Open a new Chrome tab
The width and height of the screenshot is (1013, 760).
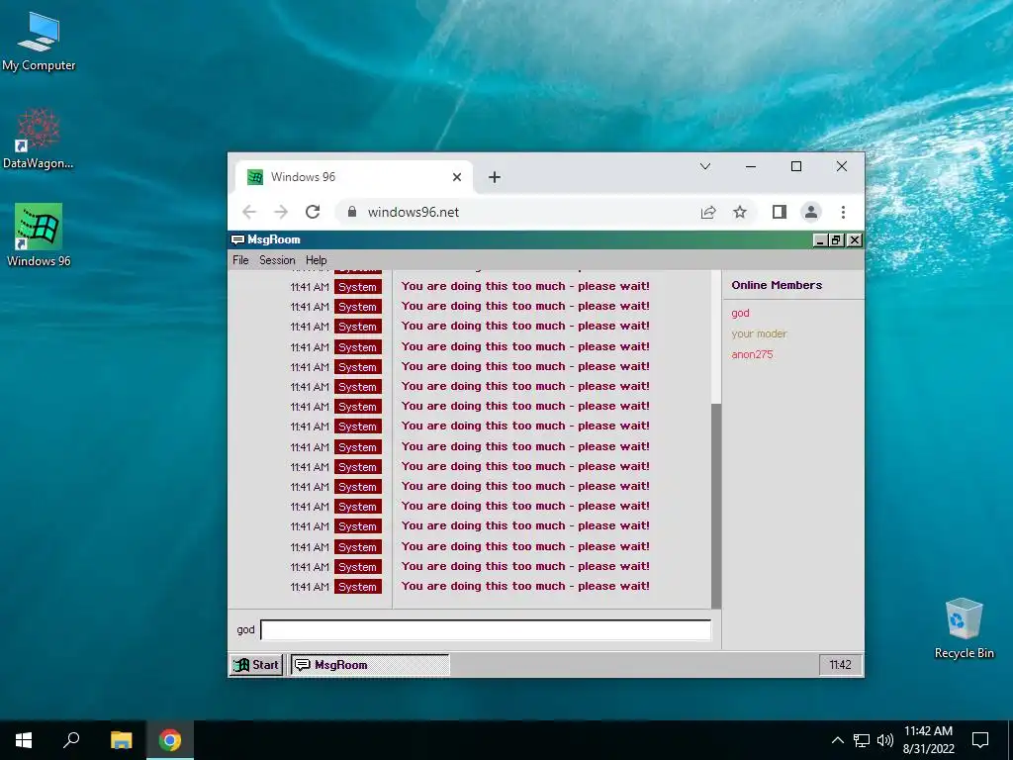pyautogui.click(x=495, y=177)
